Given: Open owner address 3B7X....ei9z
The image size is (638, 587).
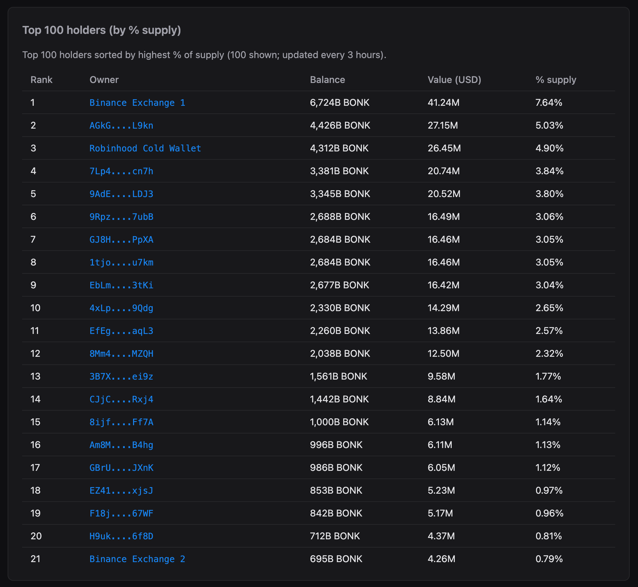Looking at the screenshot, I should click(121, 376).
